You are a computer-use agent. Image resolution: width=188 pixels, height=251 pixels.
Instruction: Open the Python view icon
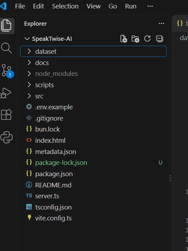point(7,137)
